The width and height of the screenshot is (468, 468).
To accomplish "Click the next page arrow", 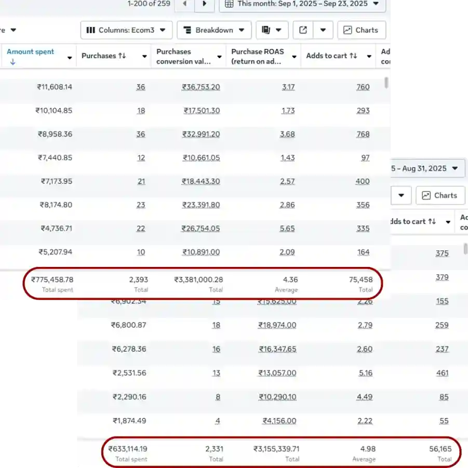I will 204,4.
